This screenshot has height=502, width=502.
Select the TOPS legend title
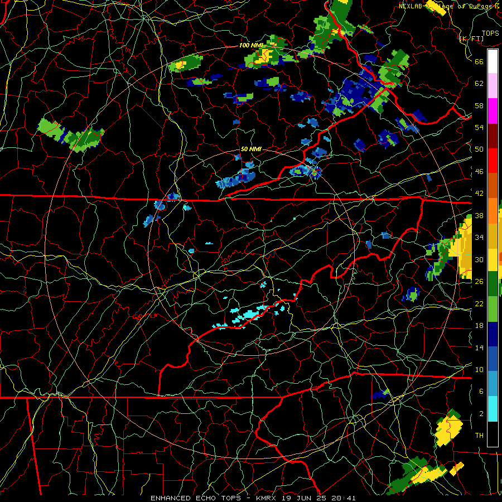coord(490,33)
